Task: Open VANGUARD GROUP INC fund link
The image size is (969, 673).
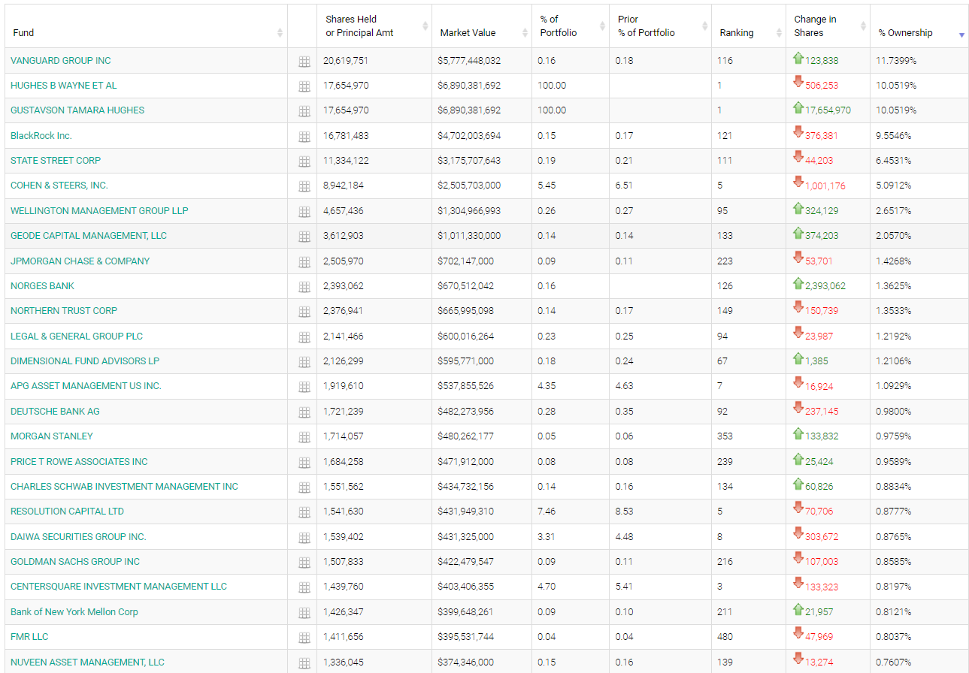Action: click(61, 60)
